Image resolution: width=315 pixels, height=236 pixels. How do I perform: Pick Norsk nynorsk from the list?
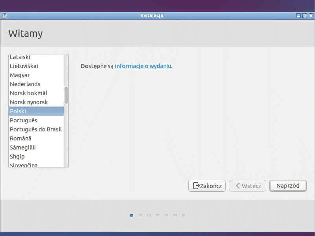(x=29, y=102)
